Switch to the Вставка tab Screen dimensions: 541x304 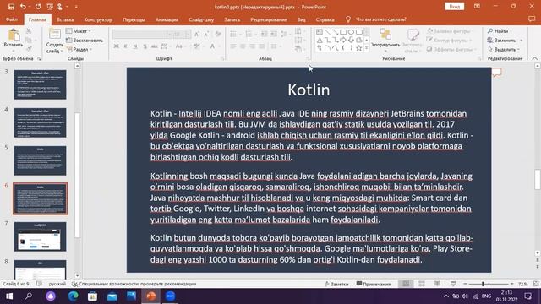[65, 19]
